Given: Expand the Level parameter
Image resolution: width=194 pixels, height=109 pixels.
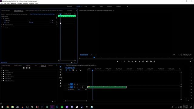Looking at the screenshot, I should pyautogui.click(x=3, y=23).
